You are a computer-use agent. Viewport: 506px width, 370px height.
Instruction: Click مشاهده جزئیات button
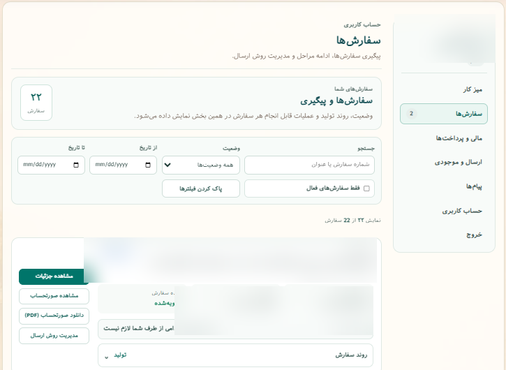coord(54,276)
